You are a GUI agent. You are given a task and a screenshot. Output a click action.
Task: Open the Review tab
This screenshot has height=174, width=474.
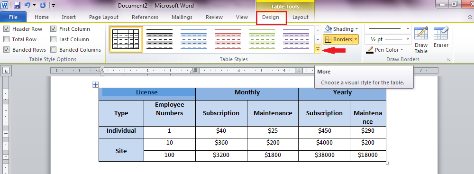pyautogui.click(x=214, y=17)
